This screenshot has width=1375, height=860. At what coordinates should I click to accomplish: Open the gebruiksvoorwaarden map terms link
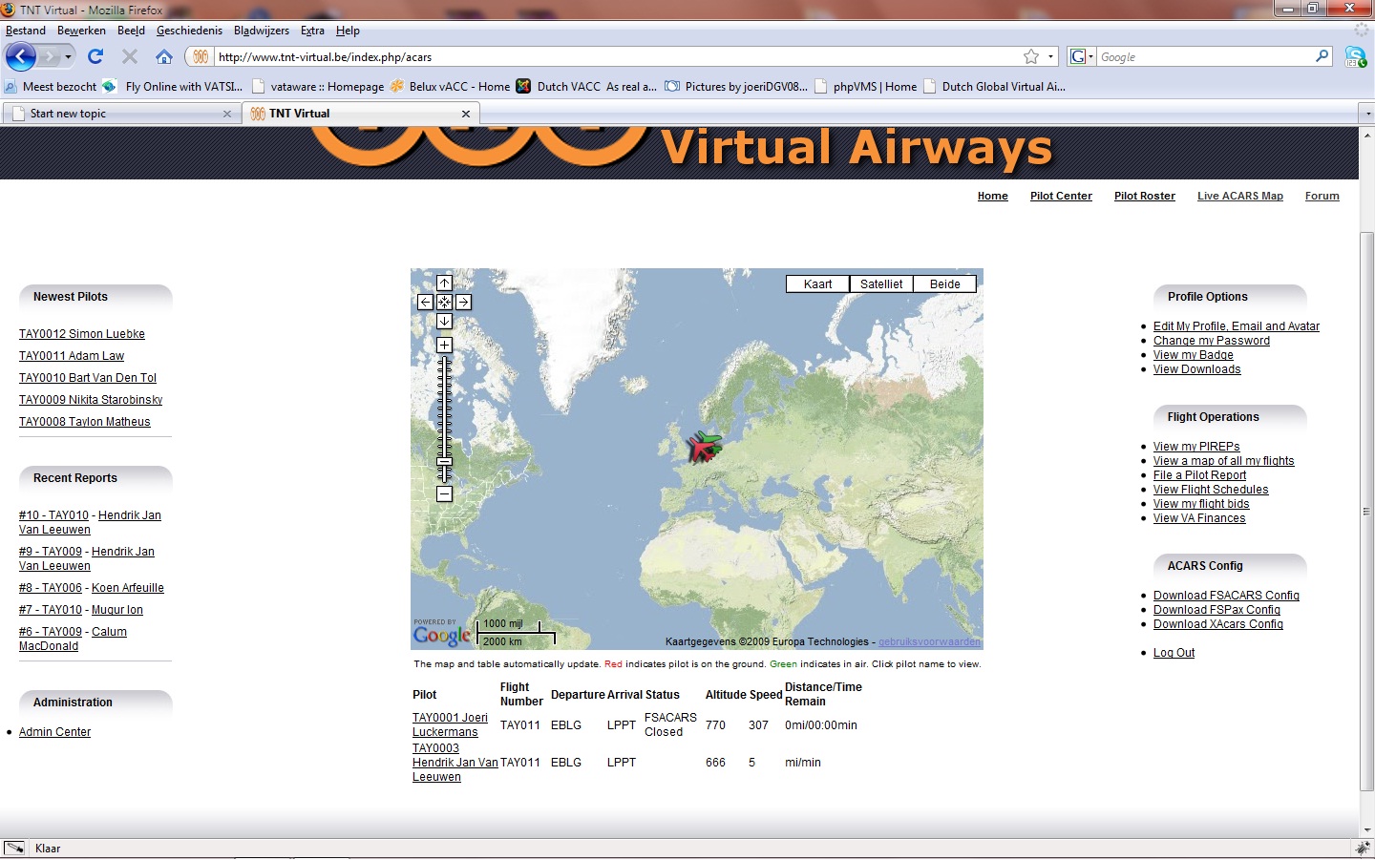(929, 641)
